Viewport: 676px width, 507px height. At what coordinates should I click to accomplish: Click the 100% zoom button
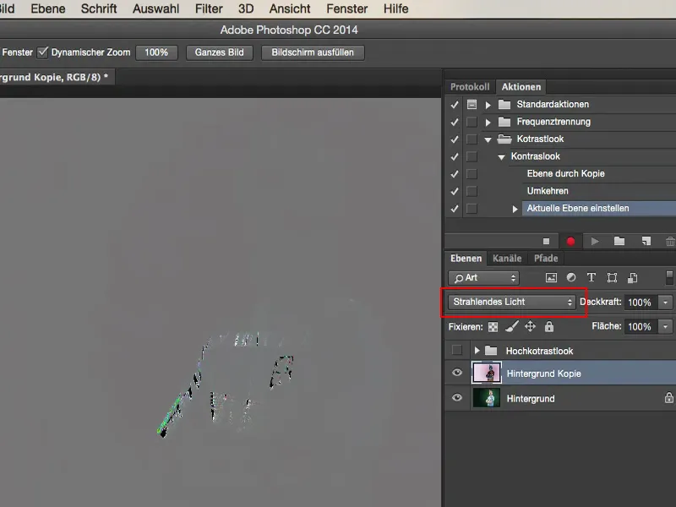[156, 52]
